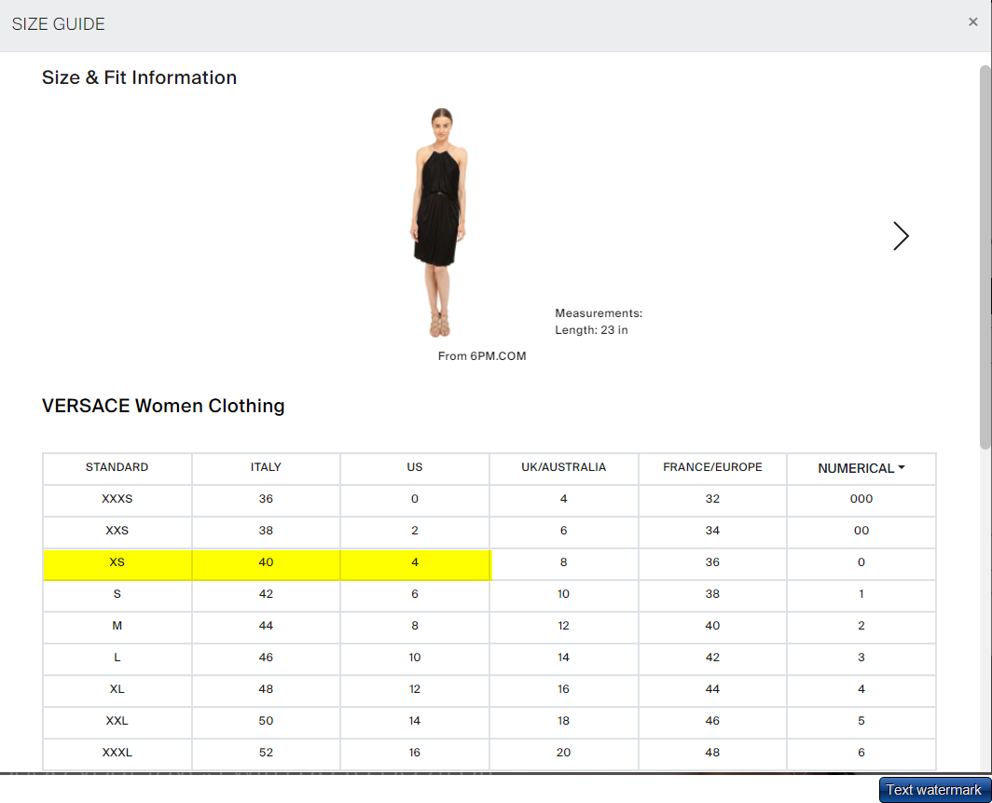Image resolution: width=992 pixels, height=803 pixels.
Task: Select the XL standard size cell
Action: coord(117,689)
